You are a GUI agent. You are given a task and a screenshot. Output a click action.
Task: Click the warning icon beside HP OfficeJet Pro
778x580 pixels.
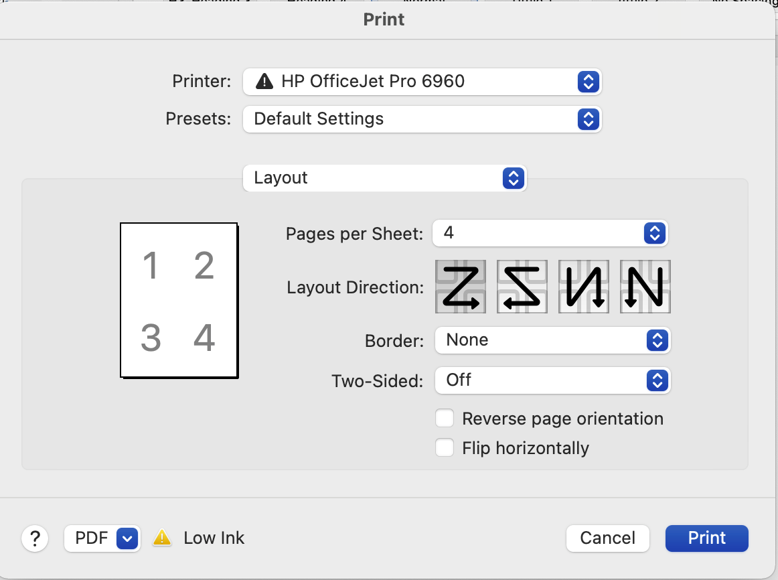coord(264,81)
